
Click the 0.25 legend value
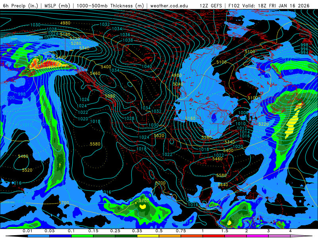point(115,231)
